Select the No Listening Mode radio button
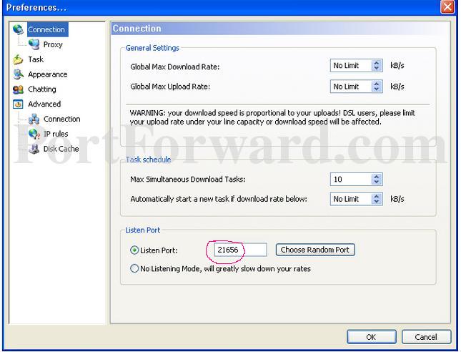This screenshot has width=461, height=352. coord(134,268)
